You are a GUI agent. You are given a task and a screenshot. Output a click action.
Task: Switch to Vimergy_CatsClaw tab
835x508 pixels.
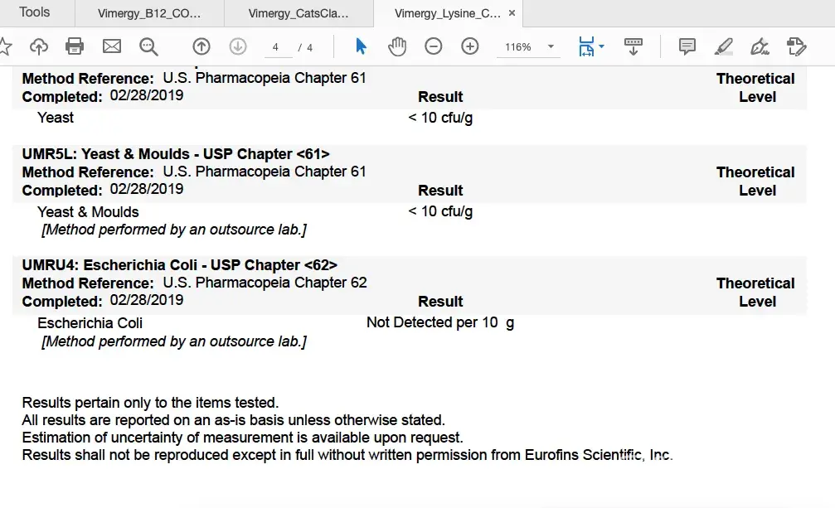[299, 13]
